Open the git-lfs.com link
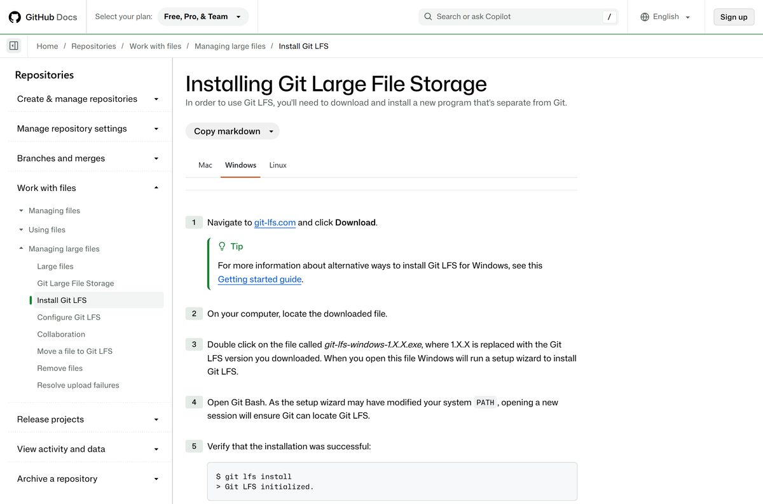 pos(275,223)
